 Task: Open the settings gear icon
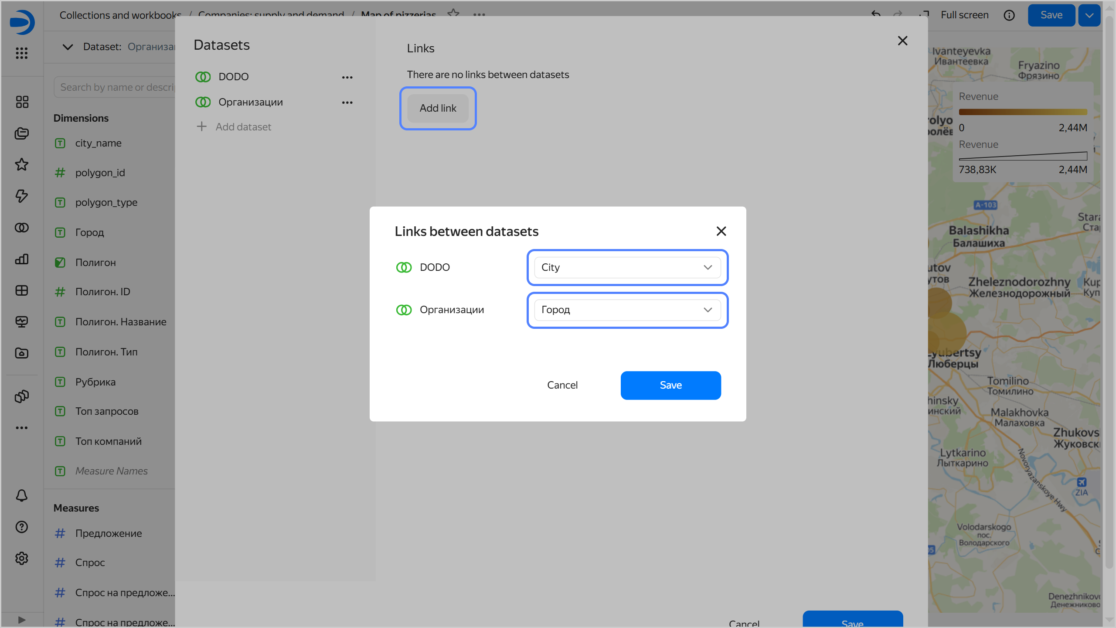(x=22, y=558)
